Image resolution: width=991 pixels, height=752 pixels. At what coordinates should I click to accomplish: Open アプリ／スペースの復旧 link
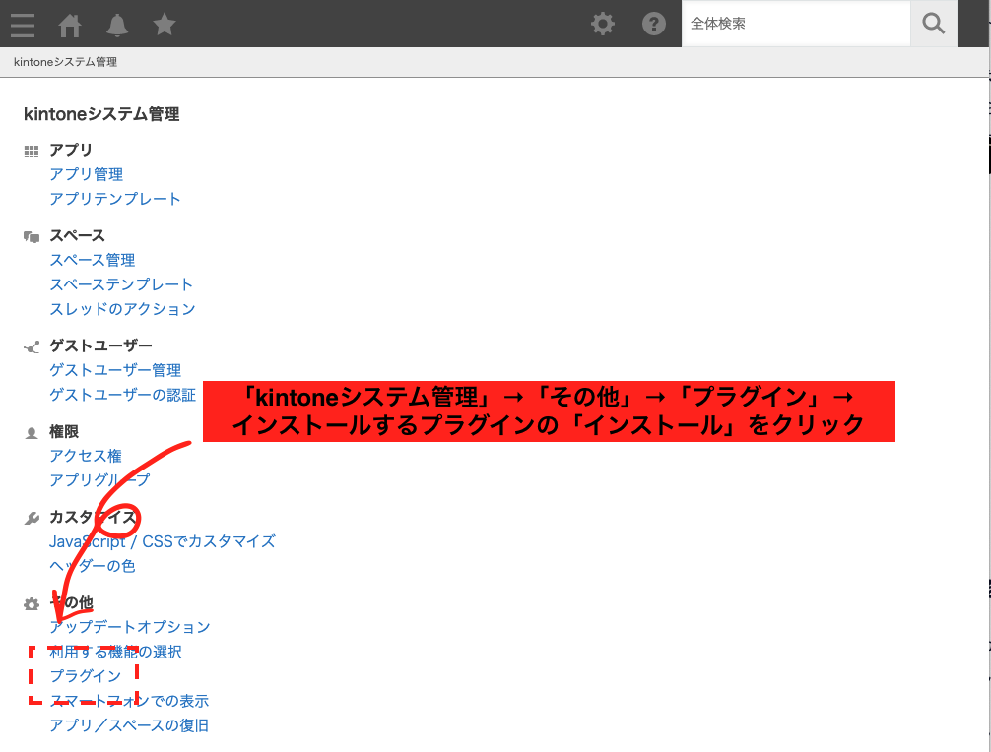pyautogui.click(x=129, y=725)
